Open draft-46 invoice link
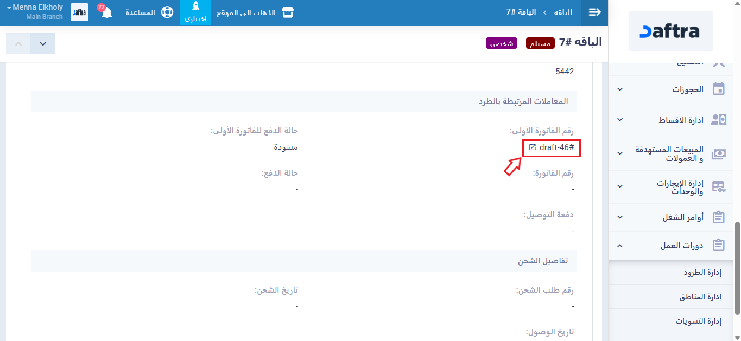This screenshot has height=341, width=741. click(556, 148)
